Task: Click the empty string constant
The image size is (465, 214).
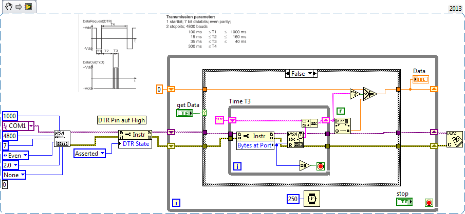Action: pyautogui.click(x=219, y=120)
